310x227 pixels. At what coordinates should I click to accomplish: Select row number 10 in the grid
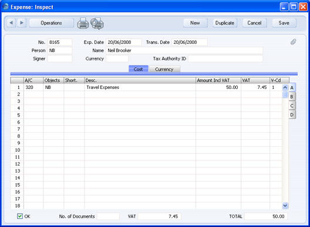coord(17,150)
